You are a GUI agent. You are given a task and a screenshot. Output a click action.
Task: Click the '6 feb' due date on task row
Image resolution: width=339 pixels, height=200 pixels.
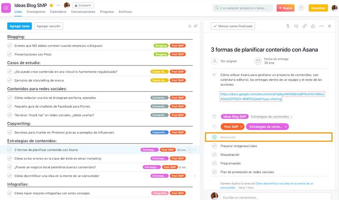pos(182,167)
